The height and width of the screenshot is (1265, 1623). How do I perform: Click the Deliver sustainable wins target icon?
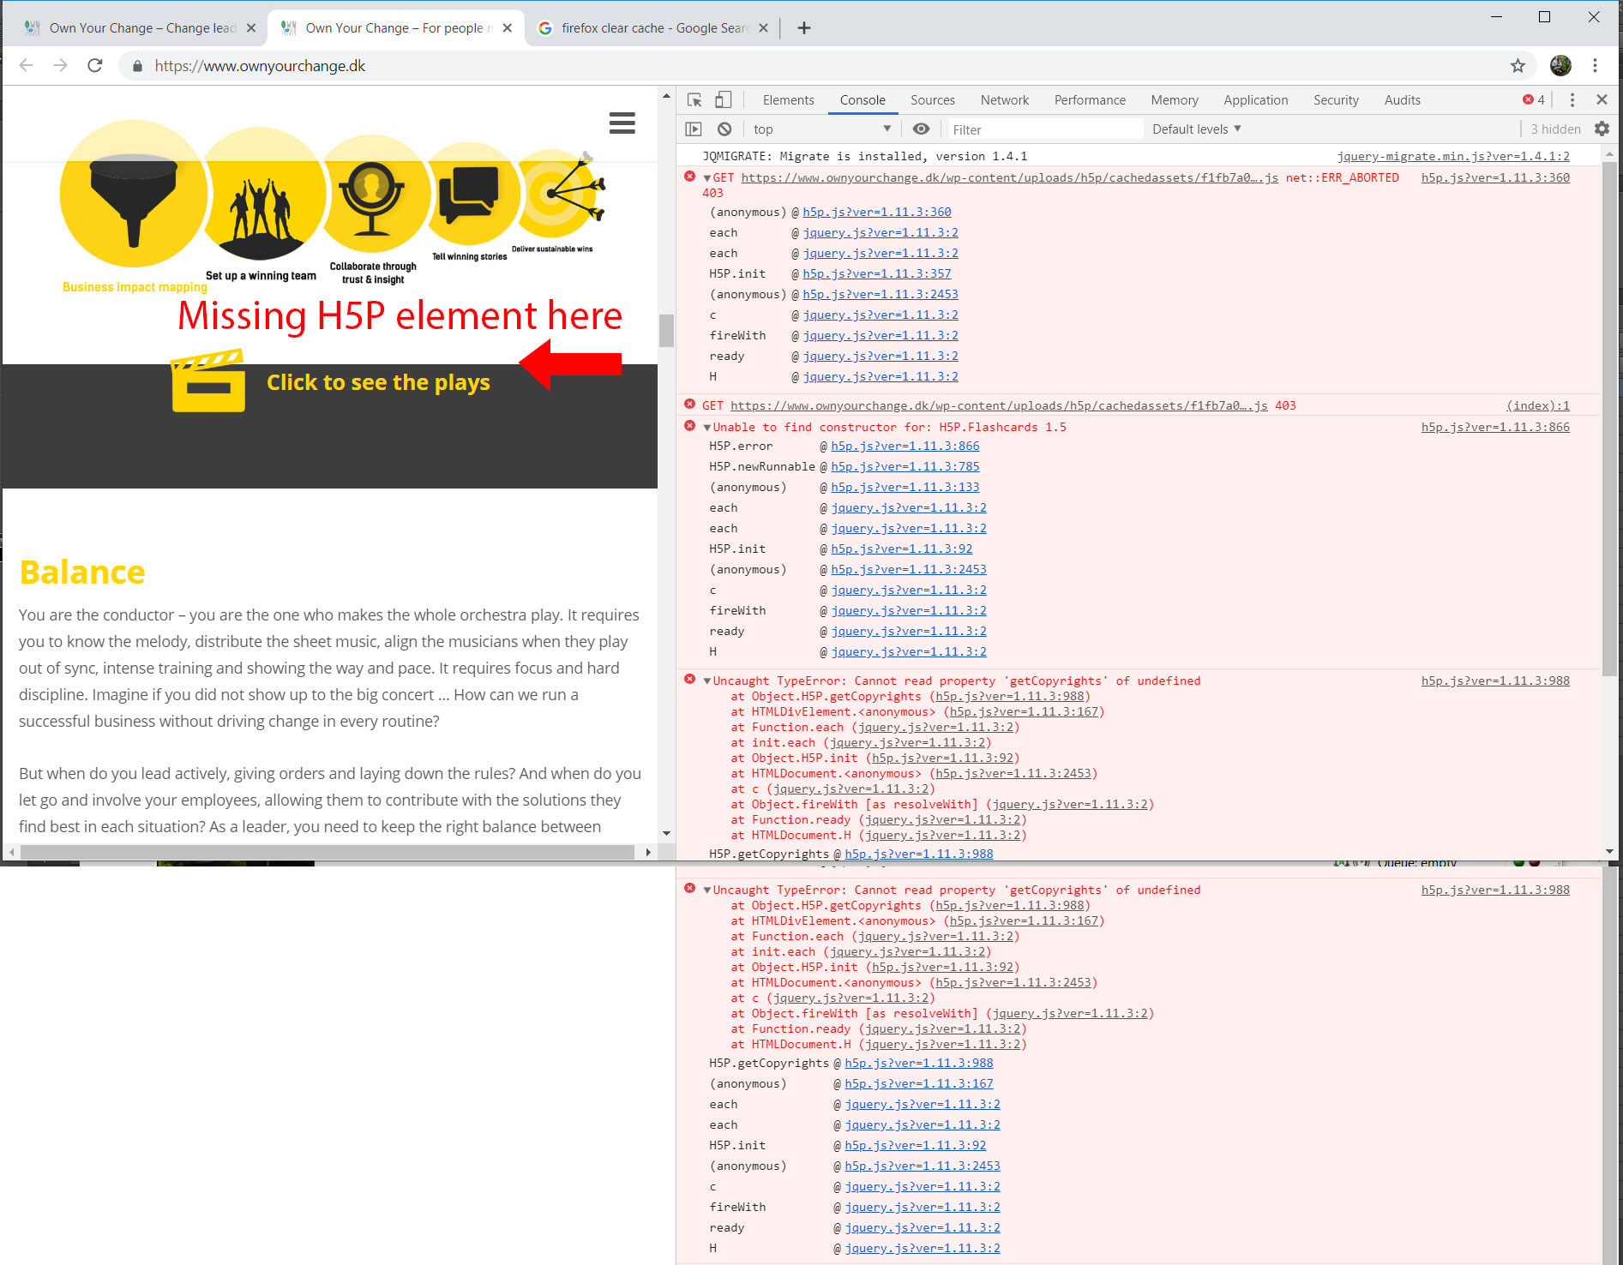(x=562, y=195)
